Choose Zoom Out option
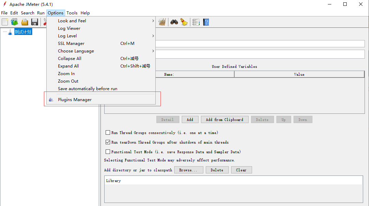The image size is (369, 206). 101,81
